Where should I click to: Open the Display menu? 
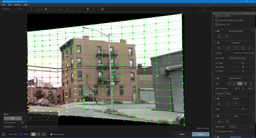(x=18, y=4)
